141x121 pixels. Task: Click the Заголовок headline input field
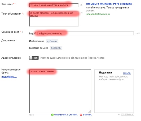54,5
